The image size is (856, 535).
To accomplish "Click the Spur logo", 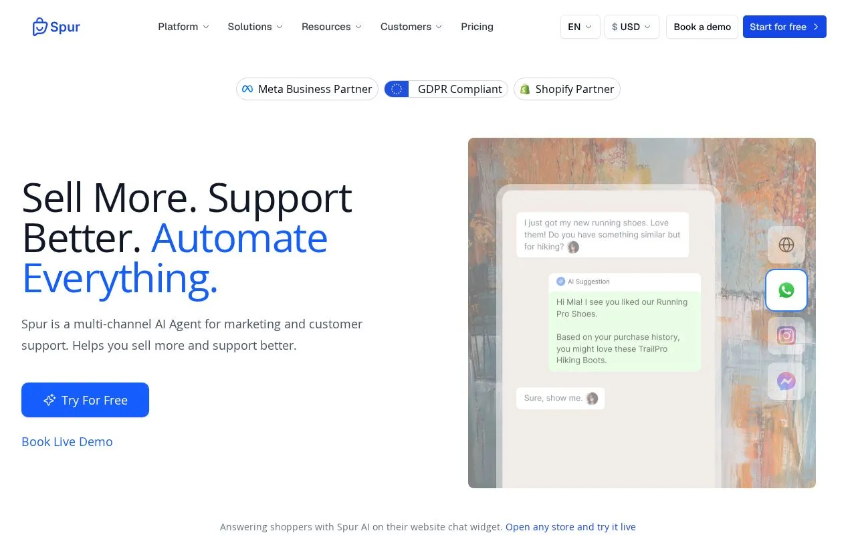I will coord(56,27).
